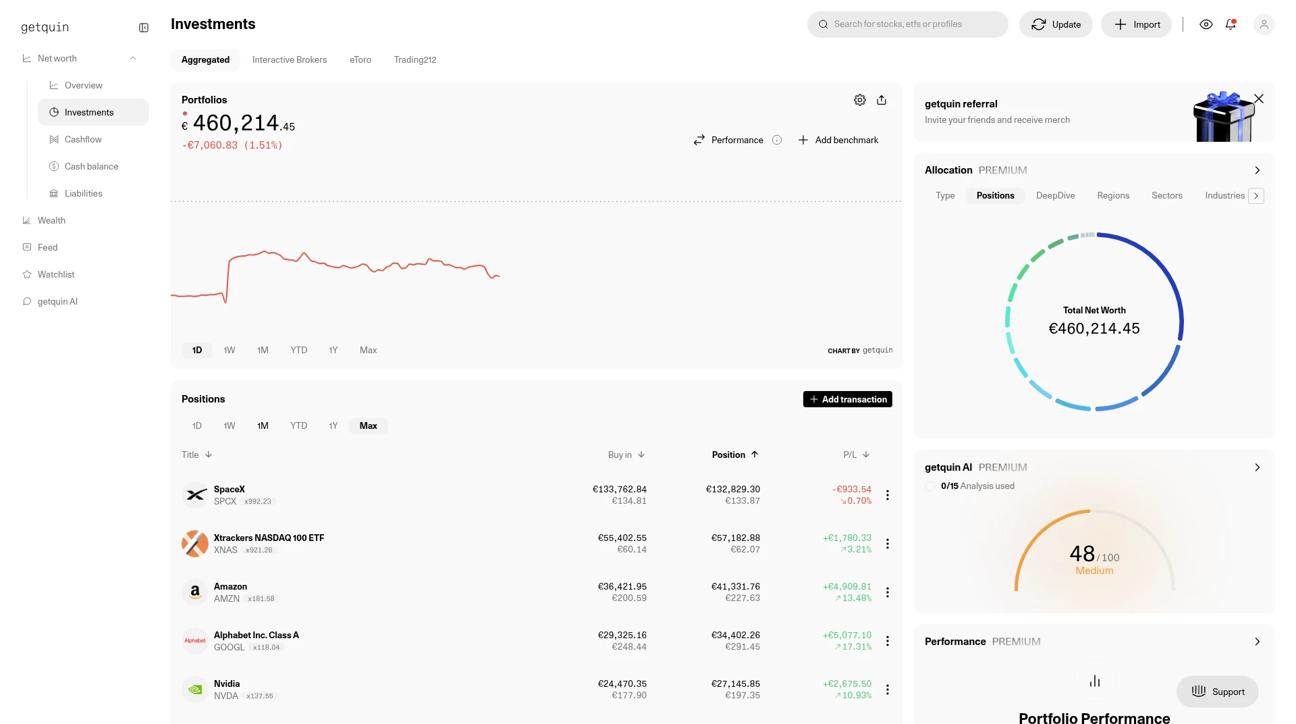
Task: Click the Import button
Action: point(1136,24)
